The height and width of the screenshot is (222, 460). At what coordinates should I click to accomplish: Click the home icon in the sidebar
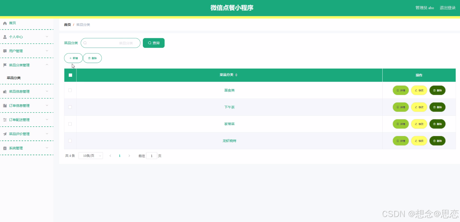point(5,23)
